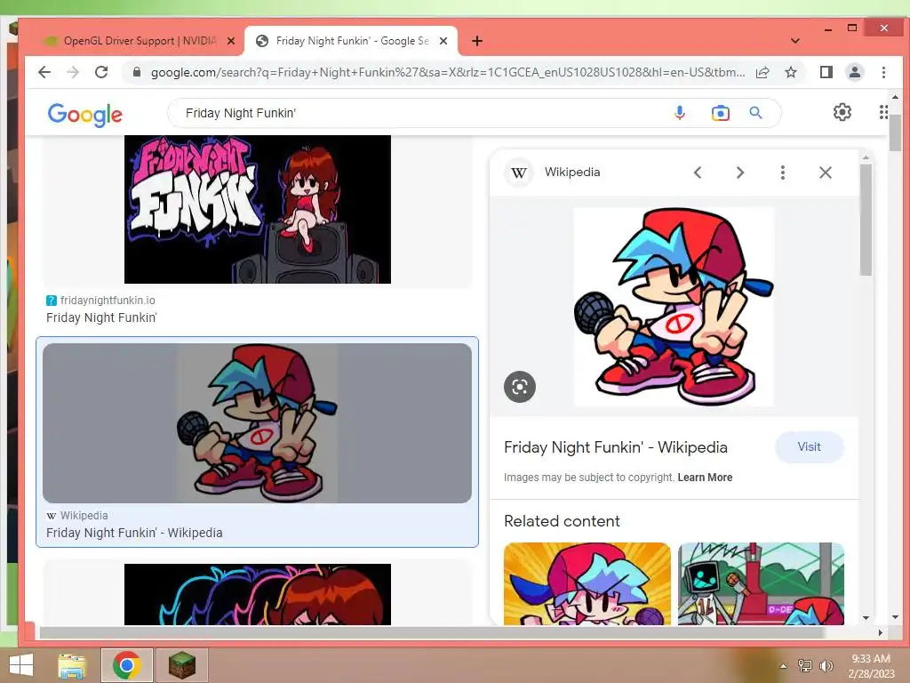Open the Friday Night Funkin' - Wikipedia result caption
This screenshot has width=910, height=683.
pyautogui.click(x=134, y=533)
